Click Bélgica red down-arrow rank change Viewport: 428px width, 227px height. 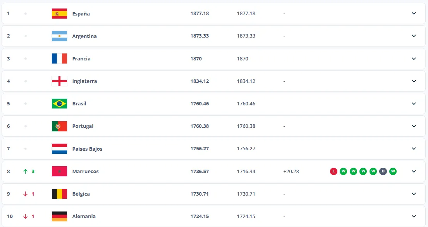pyautogui.click(x=26, y=194)
